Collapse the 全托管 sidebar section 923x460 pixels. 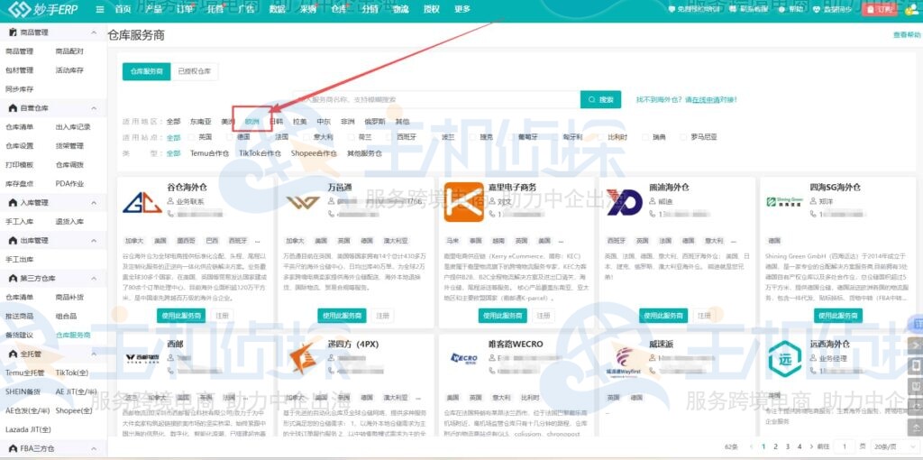(94, 354)
